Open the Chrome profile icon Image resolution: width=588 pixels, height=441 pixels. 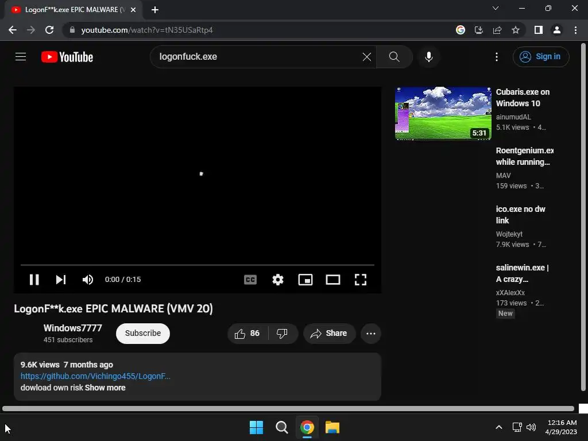point(557,30)
